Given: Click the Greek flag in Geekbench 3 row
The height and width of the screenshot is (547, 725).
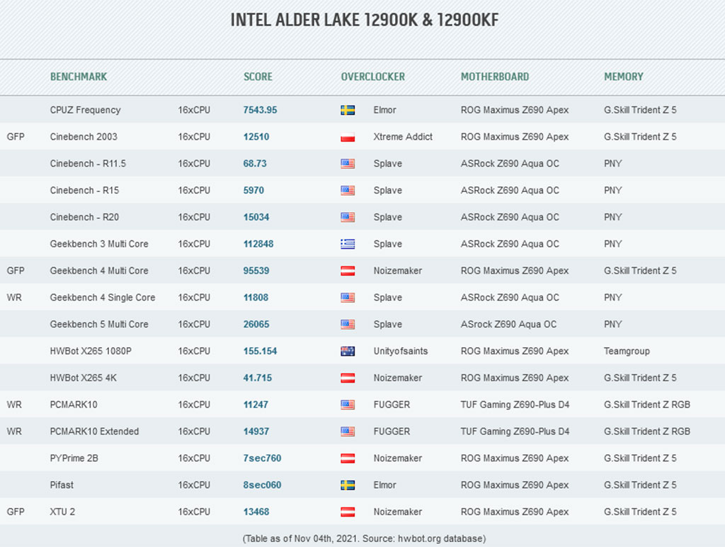Looking at the screenshot, I should click(x=348, y=244).
